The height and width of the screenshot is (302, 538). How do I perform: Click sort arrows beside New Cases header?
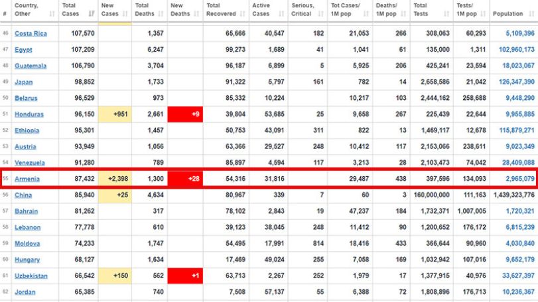125,14
